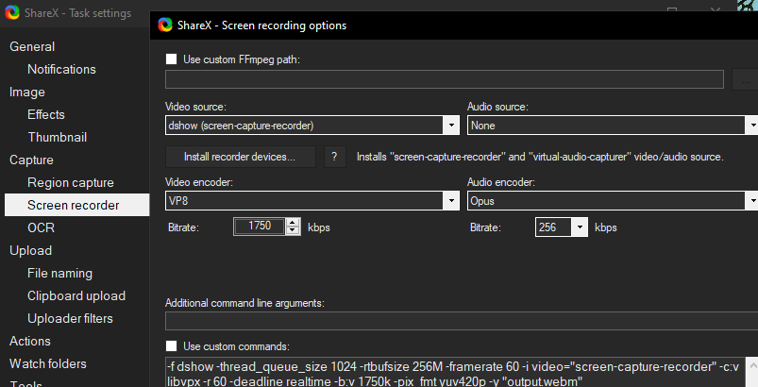758x387 pixels.
Task: Select Thumbnail in the sidebar
Action: click(x=57, y=137)
